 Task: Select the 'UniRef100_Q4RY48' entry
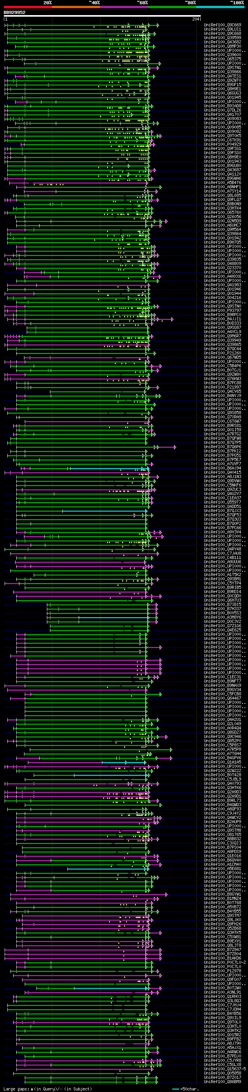pos(222,549)
